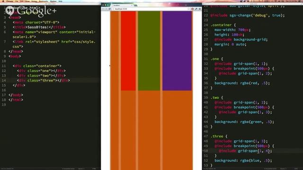Screen dimensions: 303x170
Task: Click the background: rgba(red, .5) line
Action: pos(242,83)
